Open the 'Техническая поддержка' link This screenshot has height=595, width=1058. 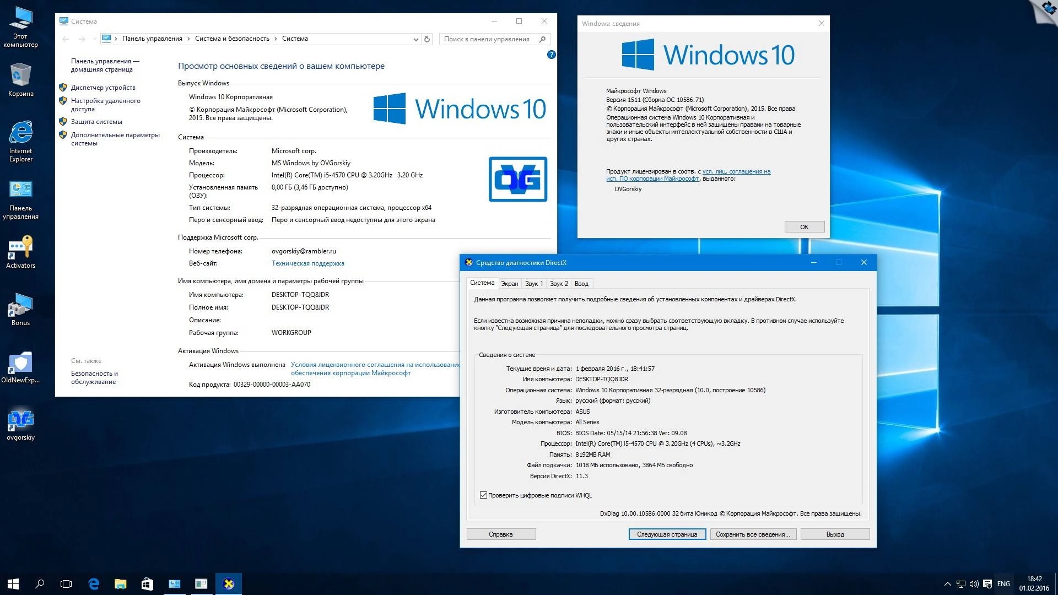307,263
